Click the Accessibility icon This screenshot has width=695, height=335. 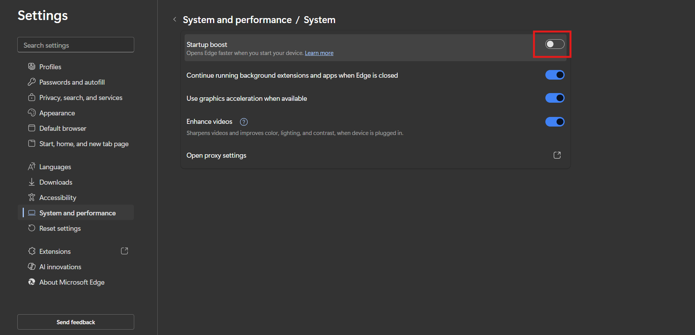pos(32,197)
